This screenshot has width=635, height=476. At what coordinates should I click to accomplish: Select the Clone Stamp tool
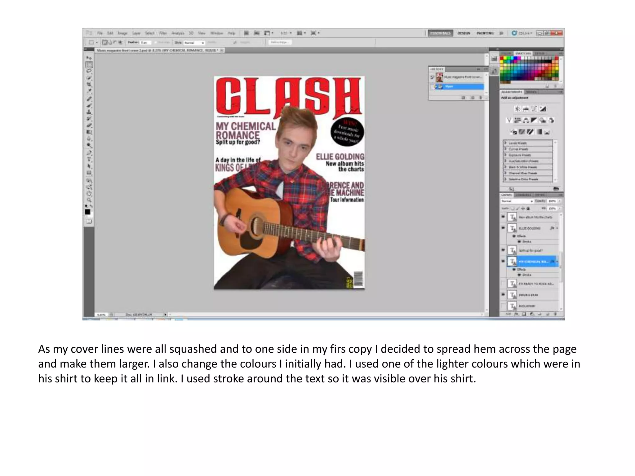click(x=89, y=112)
